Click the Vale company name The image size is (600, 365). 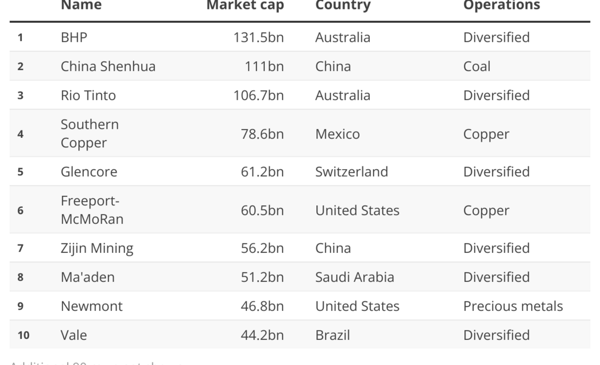click(x=74, y=335)
